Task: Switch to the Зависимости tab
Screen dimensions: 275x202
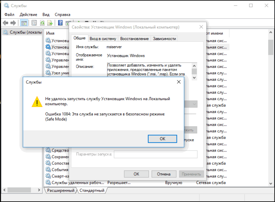Action: click(164, 39)
